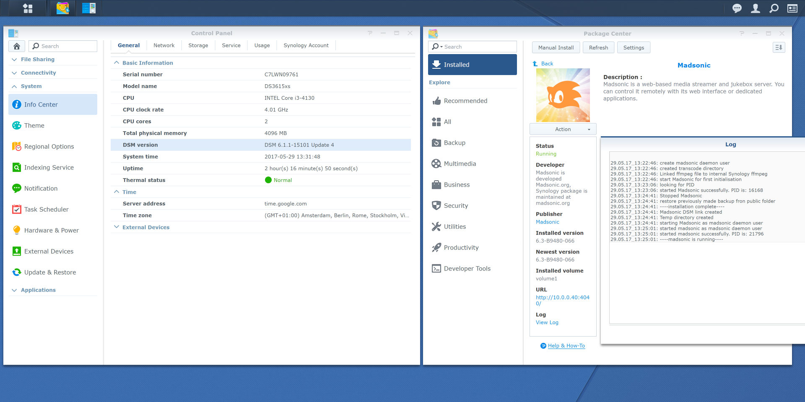This screenshot has height=402, width=805.
Task: Click the Control Panel home icon
Action: tap(17, 46)
